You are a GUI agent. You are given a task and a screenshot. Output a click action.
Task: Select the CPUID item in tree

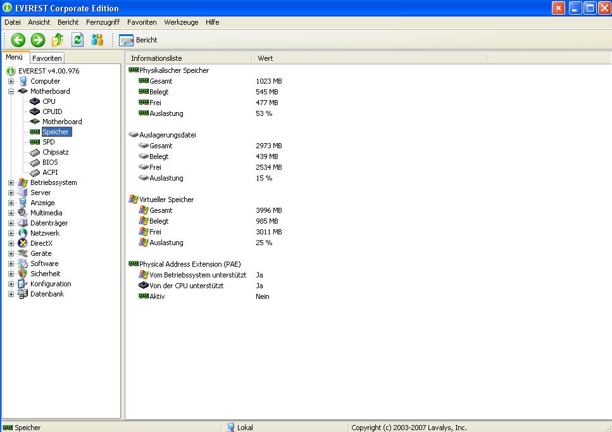coord(53,111)
